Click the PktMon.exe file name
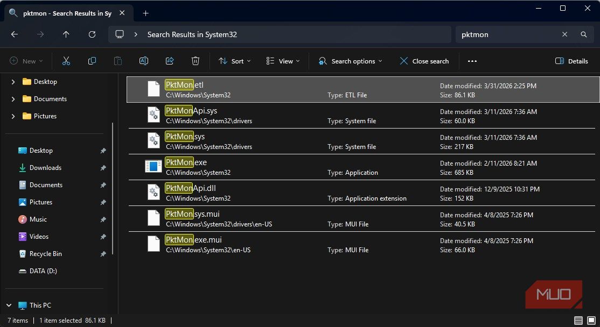600x327 pixels. click(x=186, y=162)
